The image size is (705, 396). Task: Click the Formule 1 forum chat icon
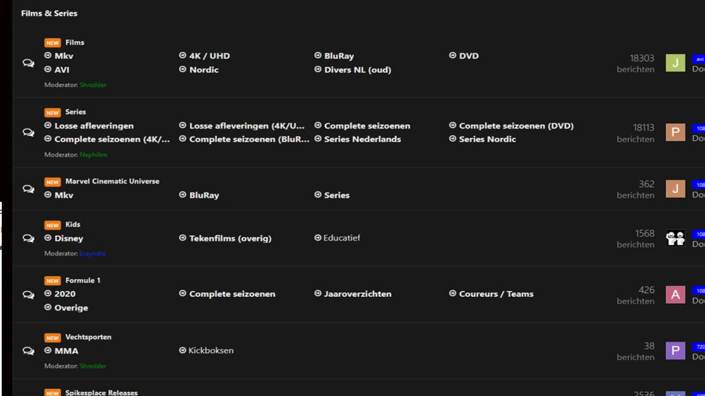point(28,295)
